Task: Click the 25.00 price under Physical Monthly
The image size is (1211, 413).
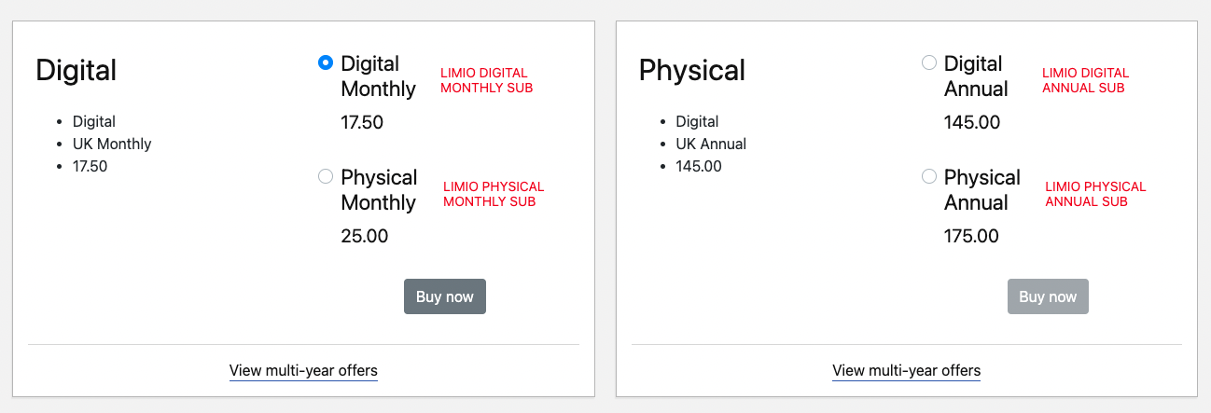Action: point(365,236)
